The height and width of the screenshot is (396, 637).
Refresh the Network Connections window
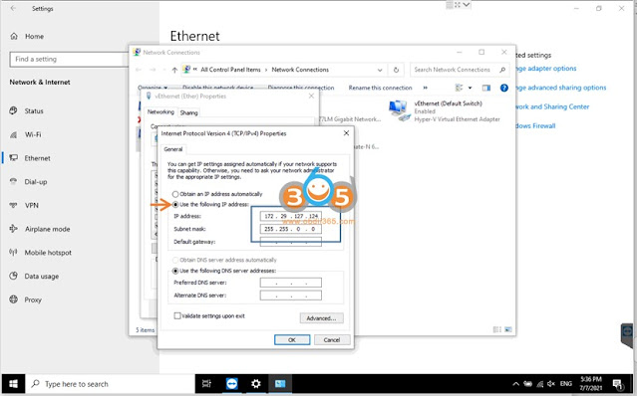[x=396, y=70]
